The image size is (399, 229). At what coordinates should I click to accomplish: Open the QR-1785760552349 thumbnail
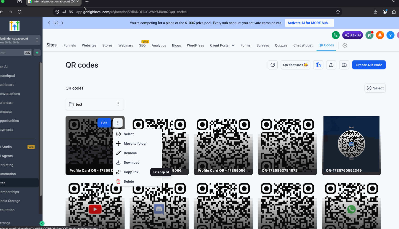tap(351, 145)
